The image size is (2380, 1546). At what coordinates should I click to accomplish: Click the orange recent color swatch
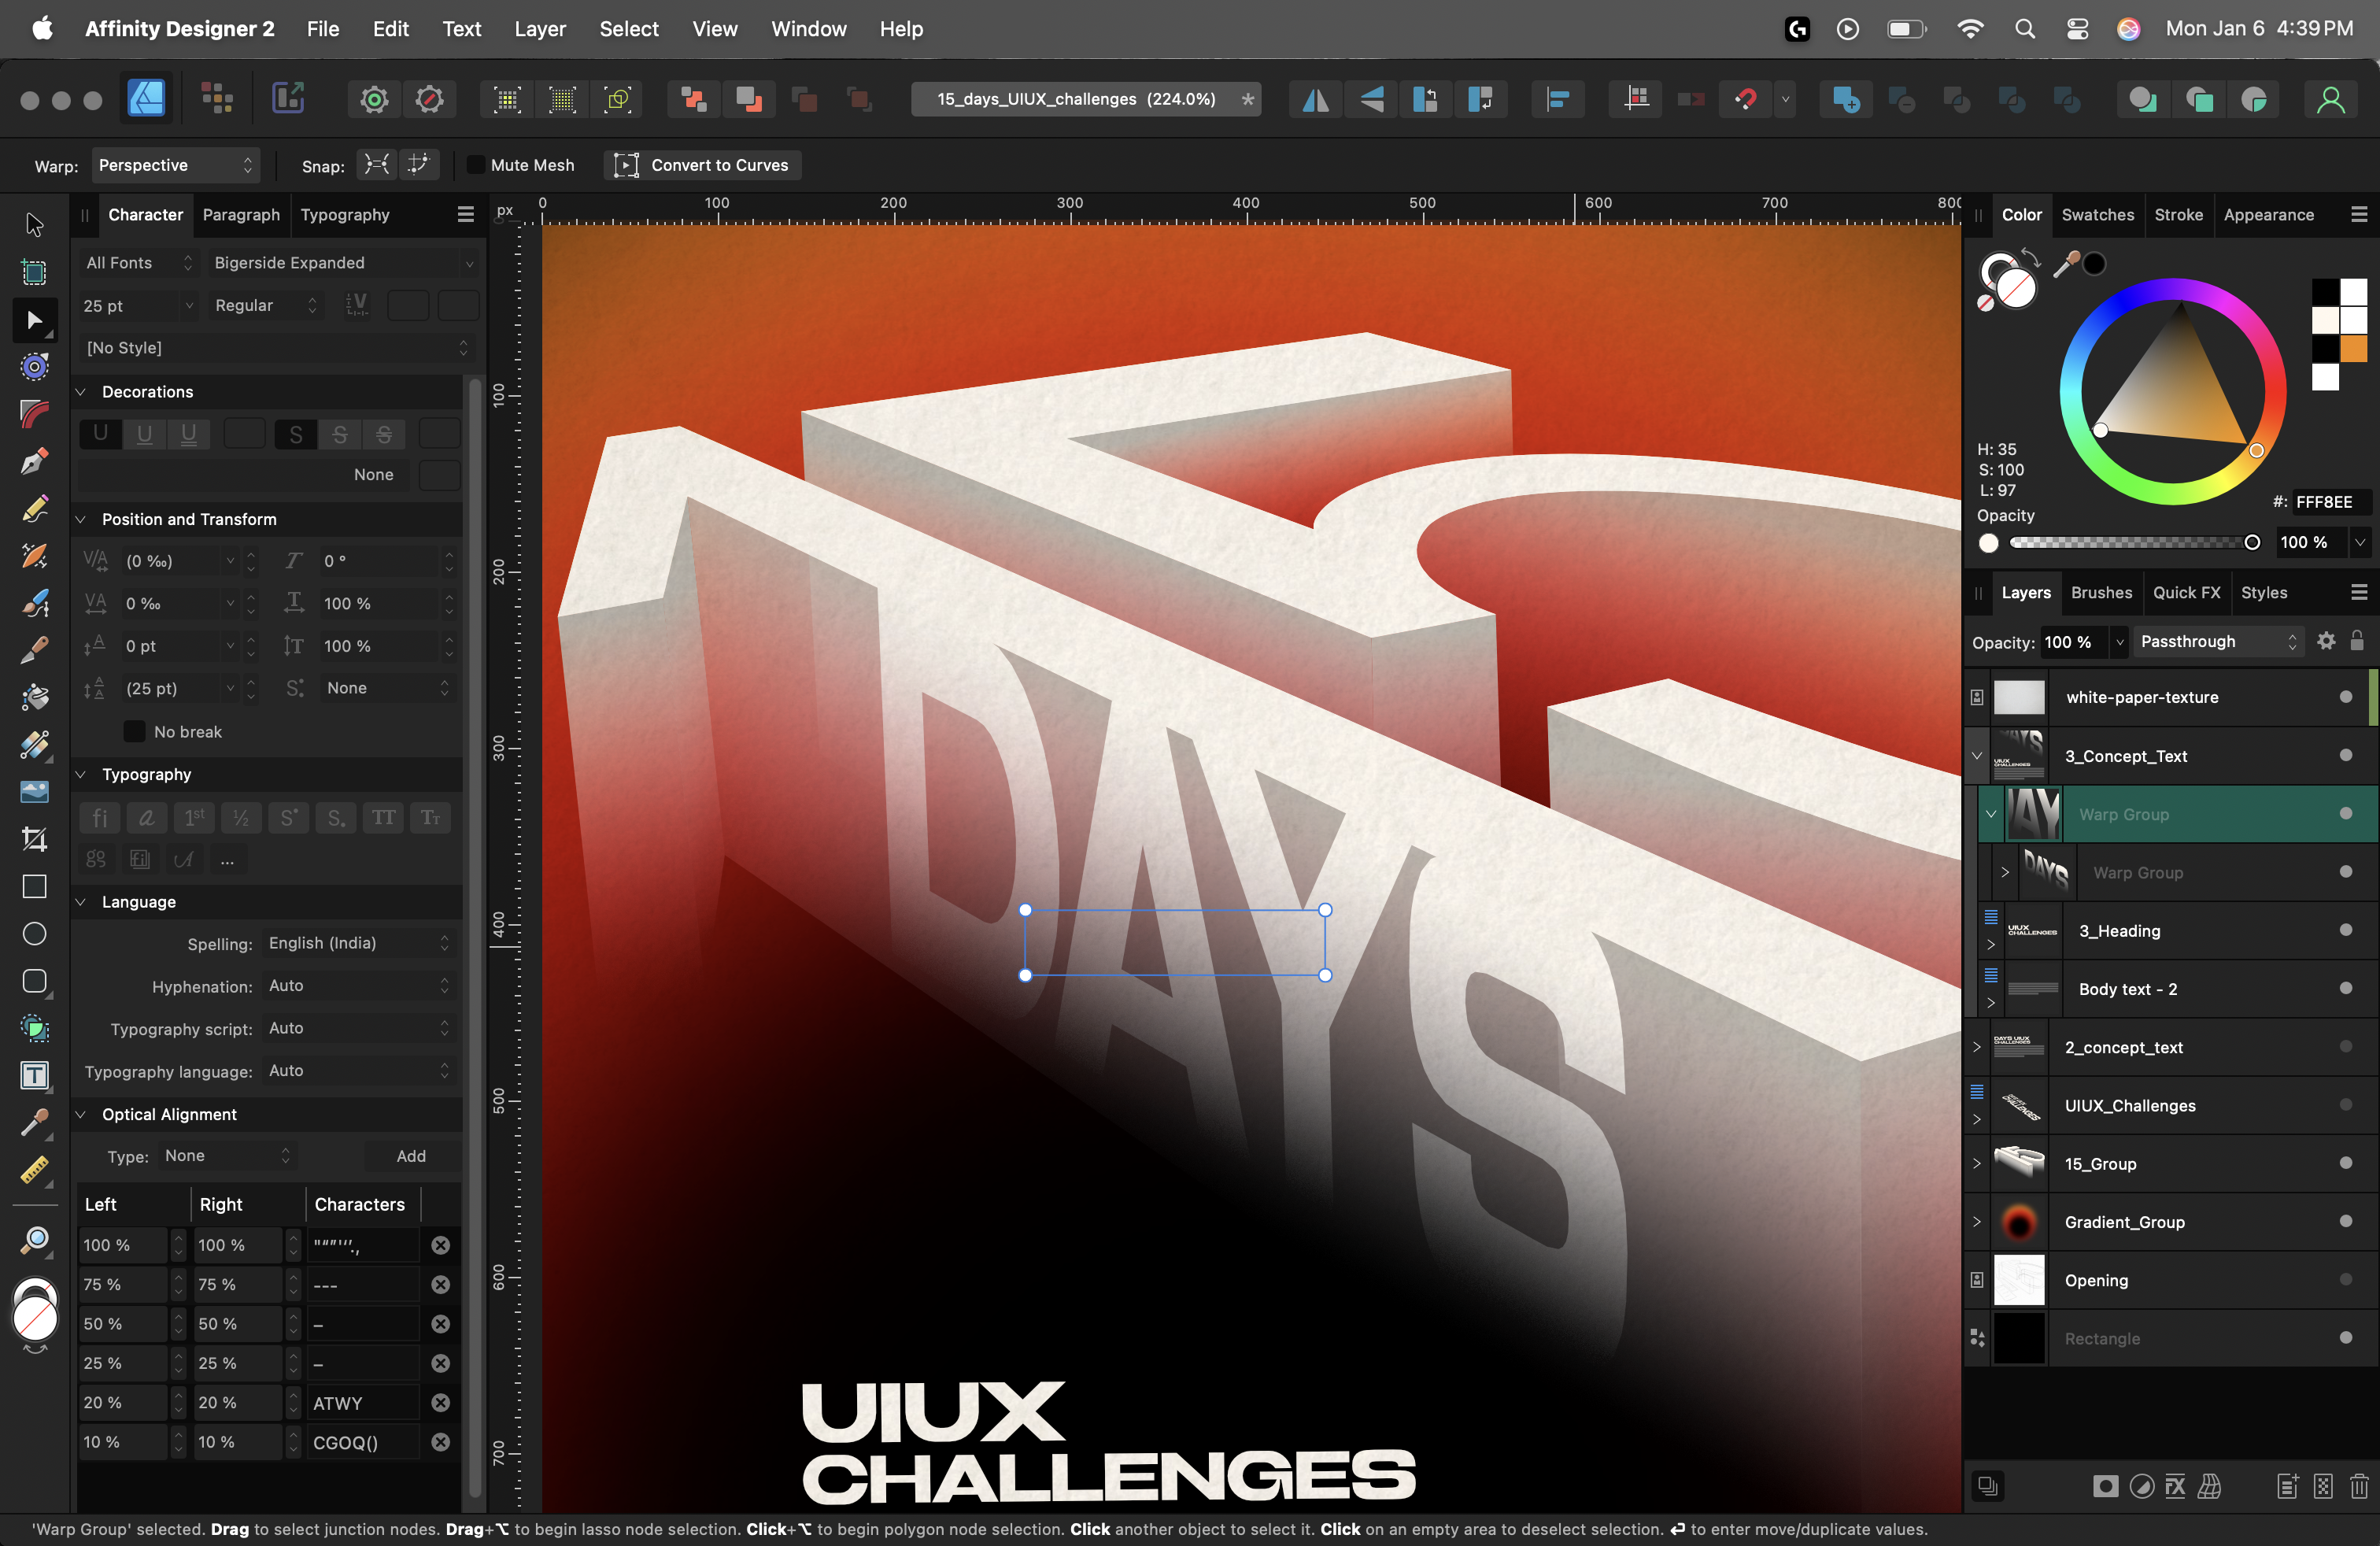click(2353, 348)
